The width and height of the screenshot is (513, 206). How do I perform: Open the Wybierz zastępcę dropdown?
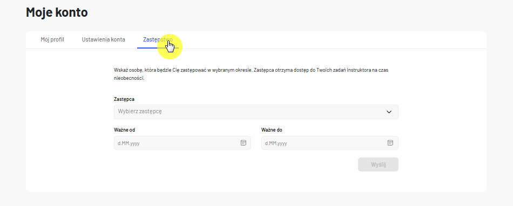(x=256, y=112)
